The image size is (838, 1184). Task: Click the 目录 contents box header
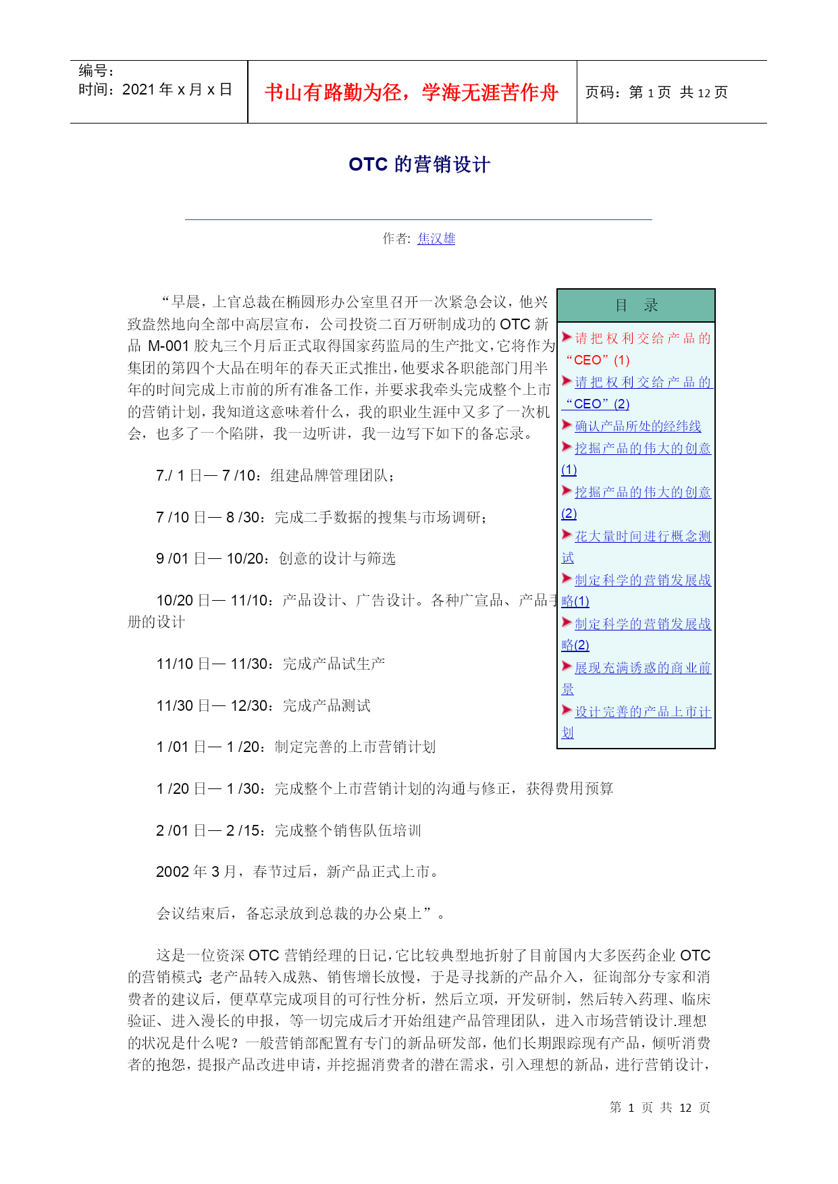tap(635, 306)
